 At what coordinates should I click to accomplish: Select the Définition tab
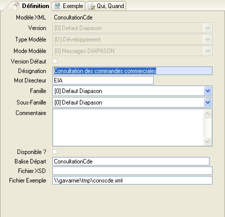pos(31,6)
